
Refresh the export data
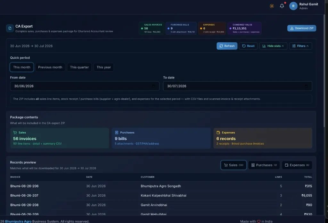(227, 46)
